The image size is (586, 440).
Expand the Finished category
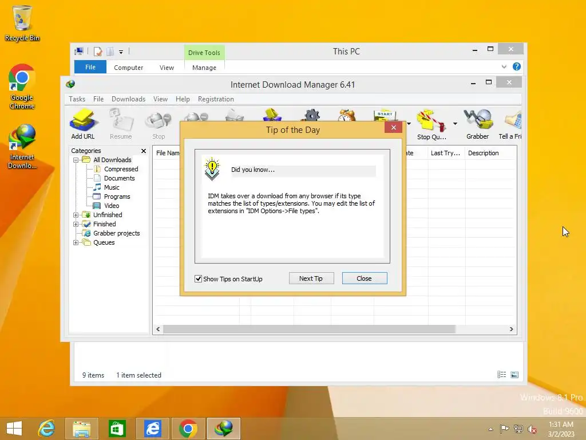pos(76,224)
